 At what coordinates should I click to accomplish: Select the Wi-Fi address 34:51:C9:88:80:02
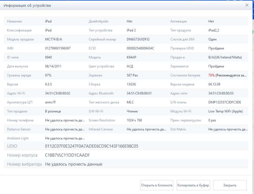coord(57,93)
